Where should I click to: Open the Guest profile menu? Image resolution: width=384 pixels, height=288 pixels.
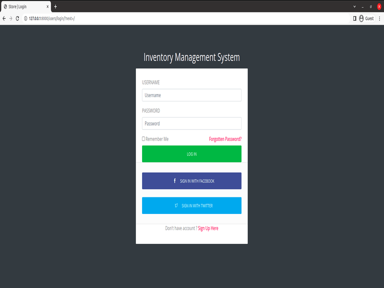pyautogui.click(x=367, y=18)
